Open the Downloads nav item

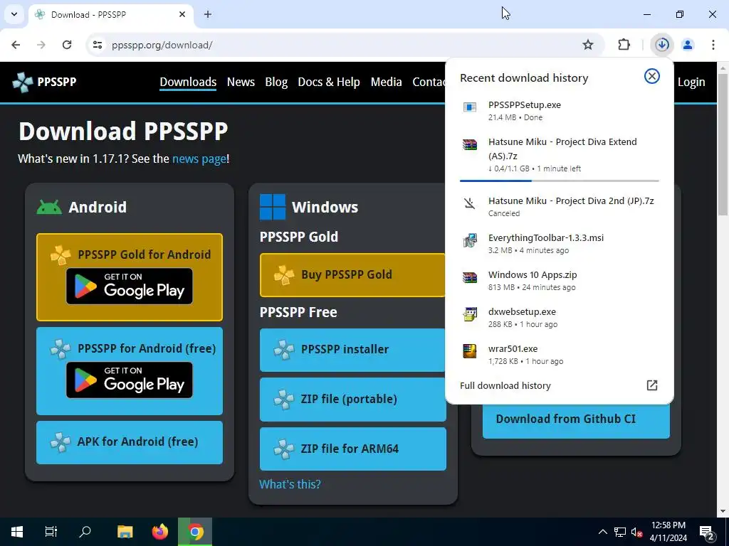tap(188, 82)
